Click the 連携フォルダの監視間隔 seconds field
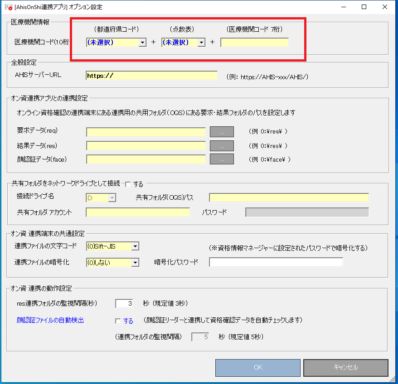Image resolution: width=398 pixels, height=384 pixels. coord(200,337)
